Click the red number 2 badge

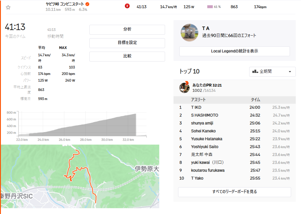pyautogui.click(x=127, y=6)
